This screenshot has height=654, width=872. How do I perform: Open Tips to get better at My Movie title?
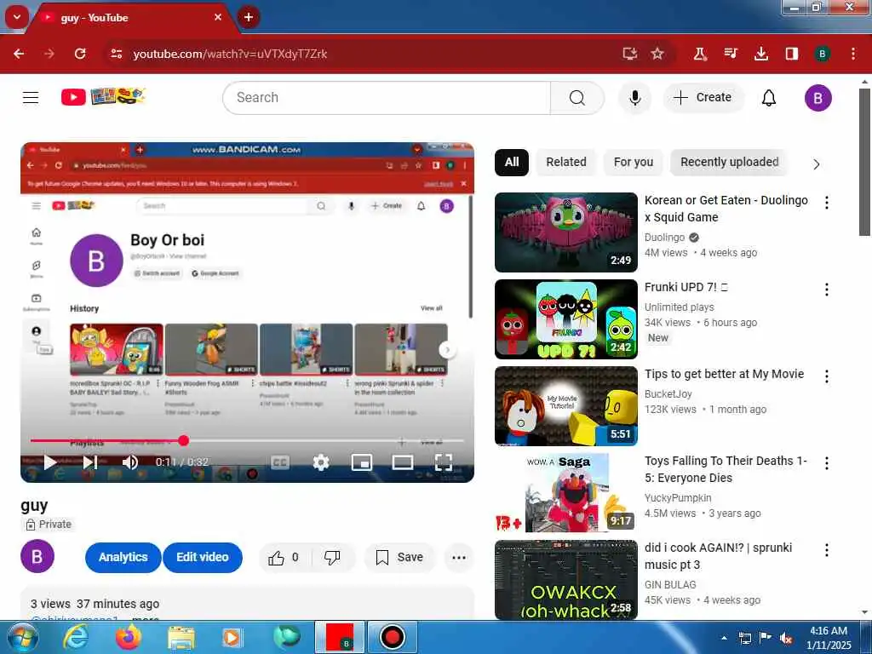[x=724, y=375]
